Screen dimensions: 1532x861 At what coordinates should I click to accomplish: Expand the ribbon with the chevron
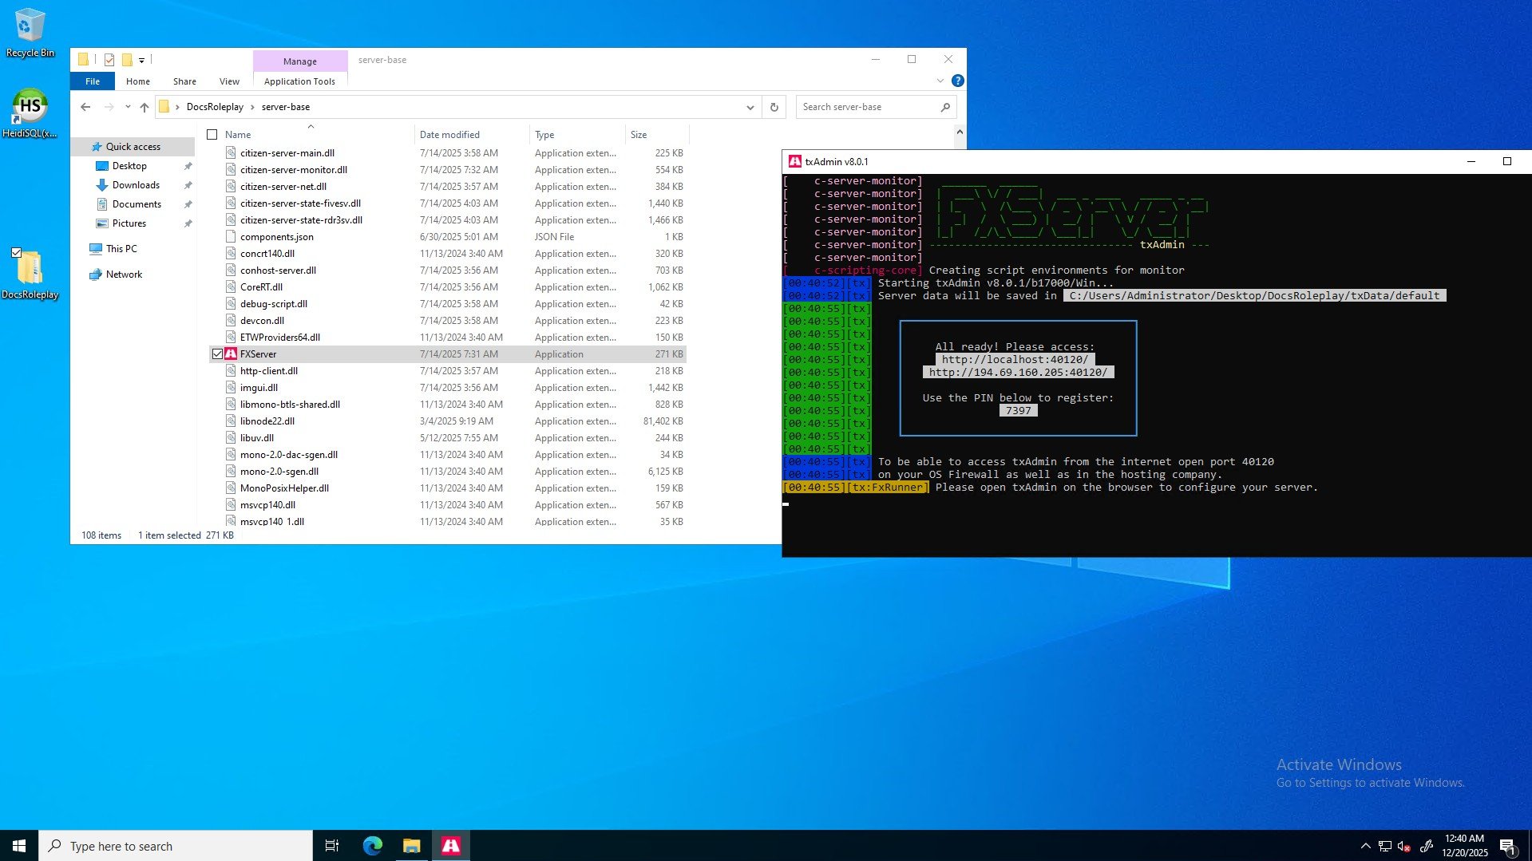point(940,81)
